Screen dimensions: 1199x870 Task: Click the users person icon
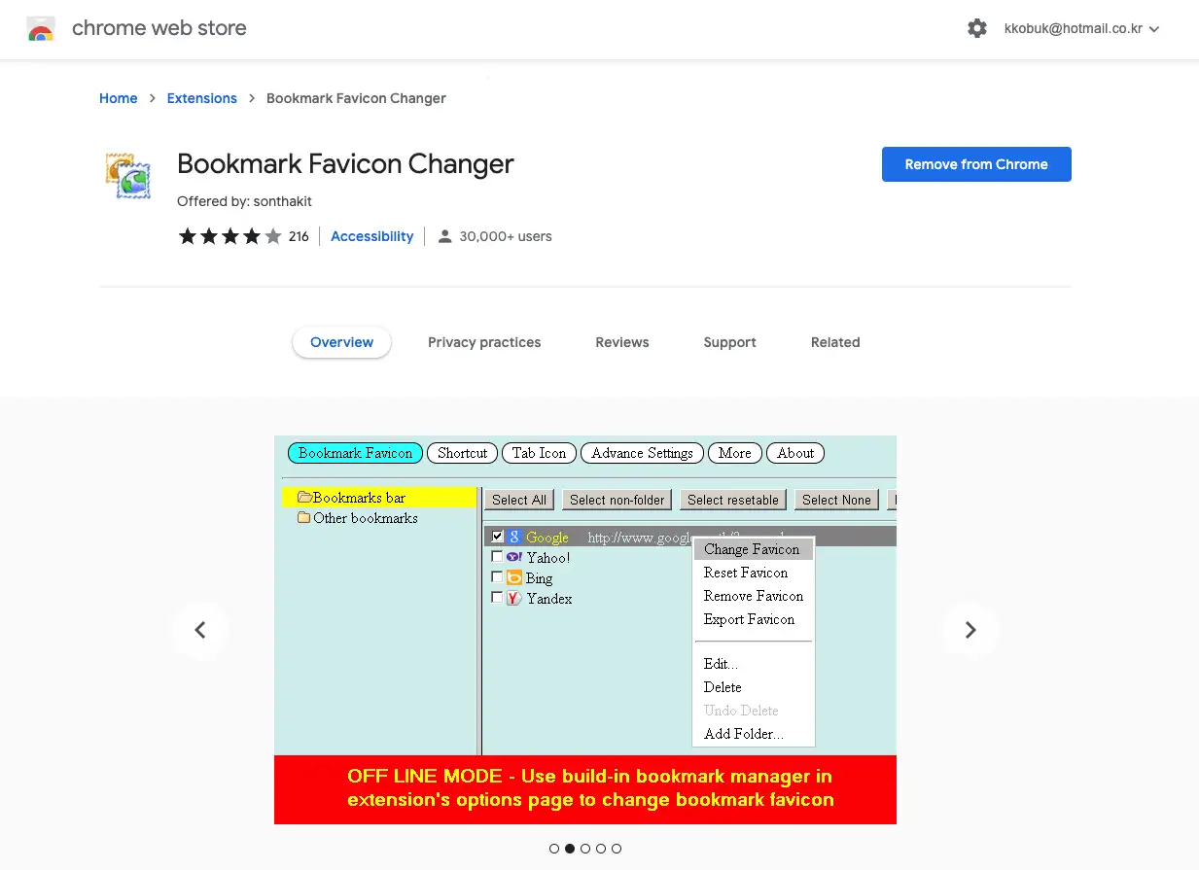pos(444,236)
